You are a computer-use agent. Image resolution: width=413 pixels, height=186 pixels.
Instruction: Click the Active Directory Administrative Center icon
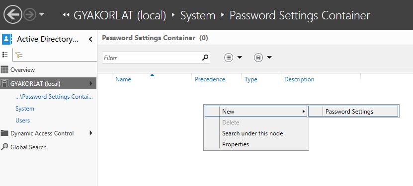pos(6,39)
